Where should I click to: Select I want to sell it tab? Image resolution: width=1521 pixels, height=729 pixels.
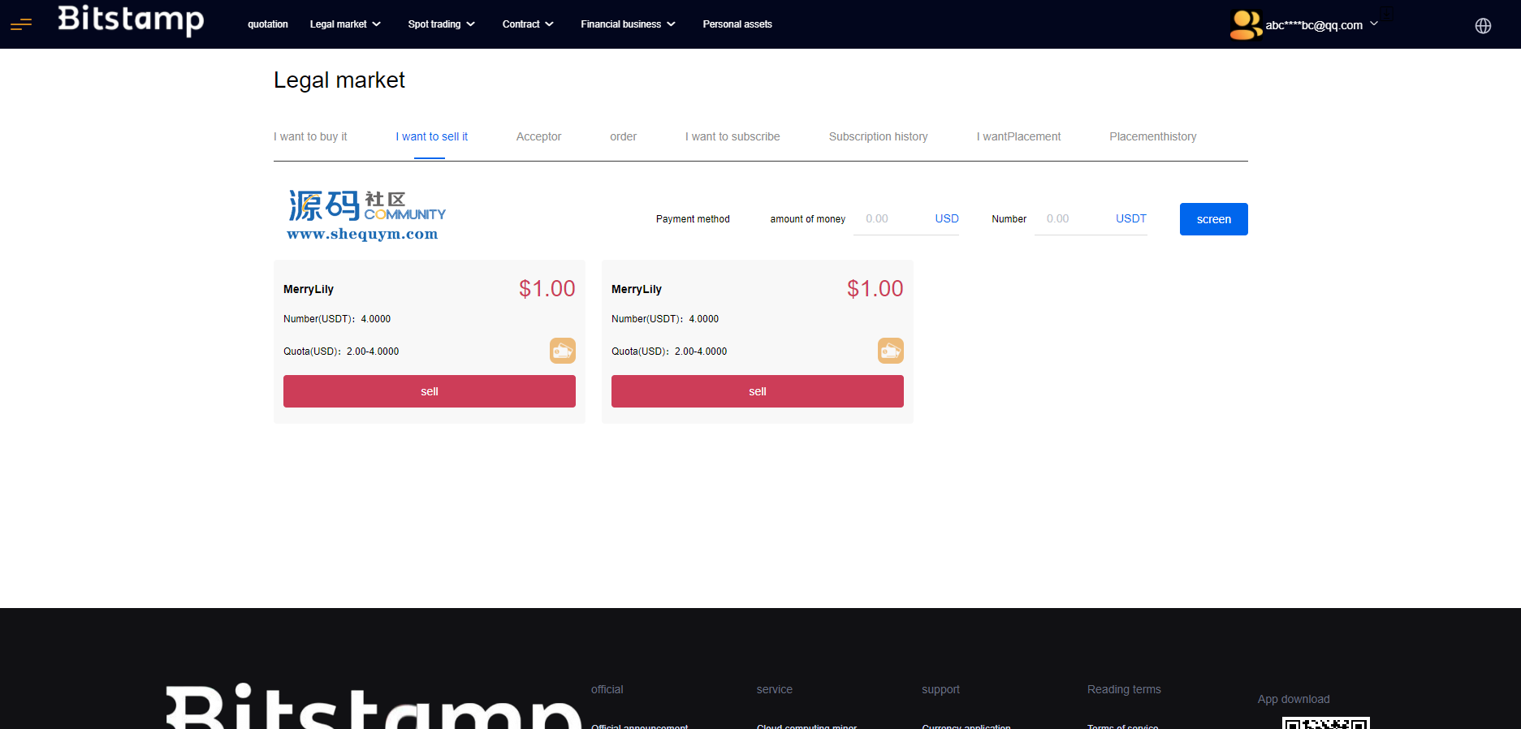tap(431, 136)
